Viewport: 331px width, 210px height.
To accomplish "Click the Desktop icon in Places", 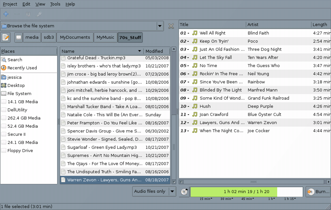I will [x=4, y=85].
